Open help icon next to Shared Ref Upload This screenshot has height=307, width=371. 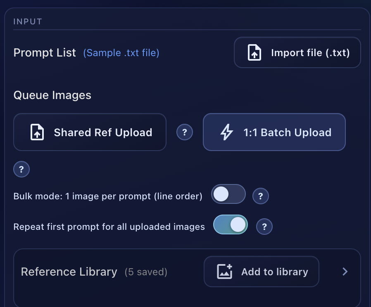point(185,132)
